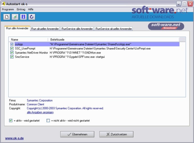The height and width of the screenshot is (143, 194).
Task: Disable Symantec NetDriver Monitor checkbox
Action: (12, 53)
